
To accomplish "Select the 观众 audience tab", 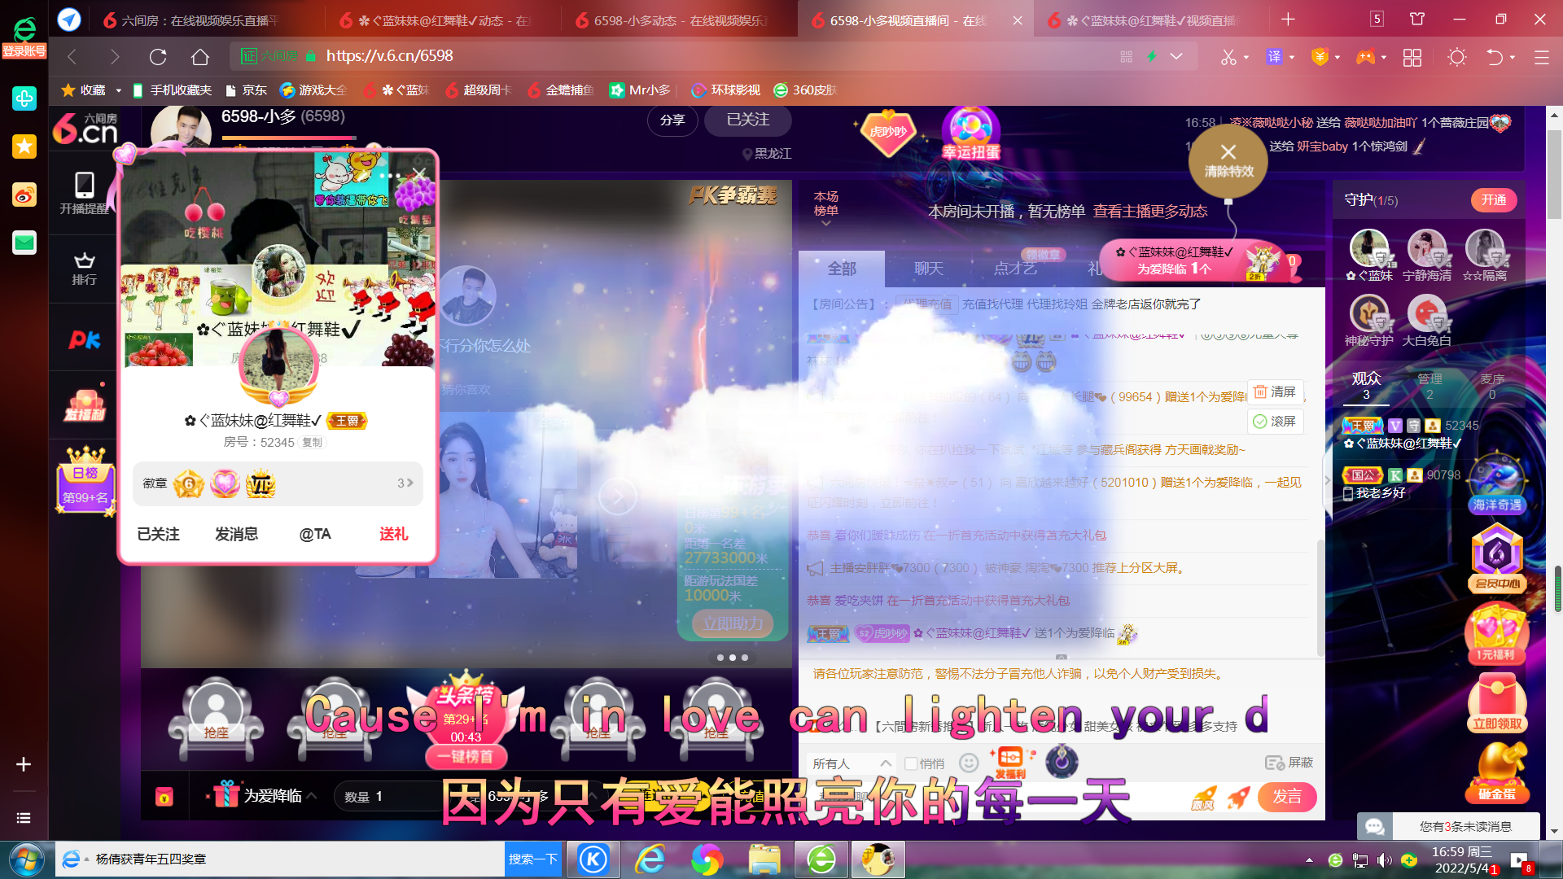I will (x=1366, y=385).
